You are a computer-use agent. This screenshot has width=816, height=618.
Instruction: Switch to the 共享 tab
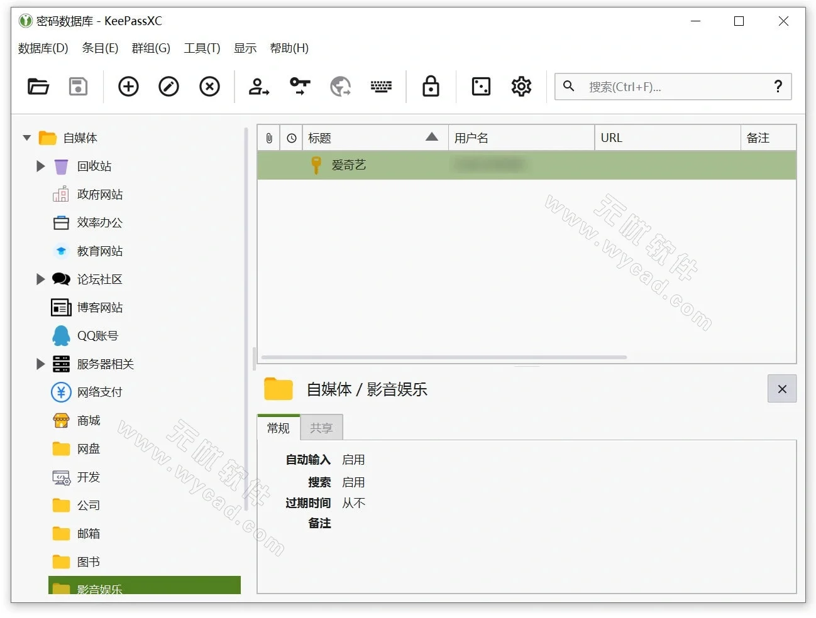point(321,427)
